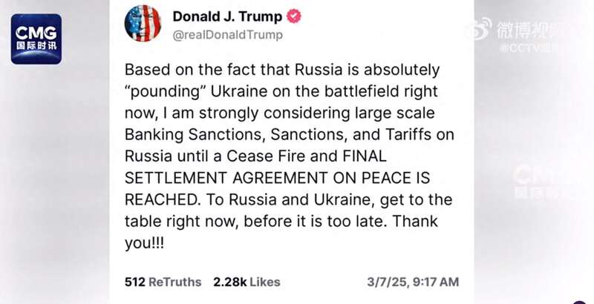This screenshot has width=594, height=304.
Task: Click the 国际时讯 caption under CMG
Action: pos(36,53)
